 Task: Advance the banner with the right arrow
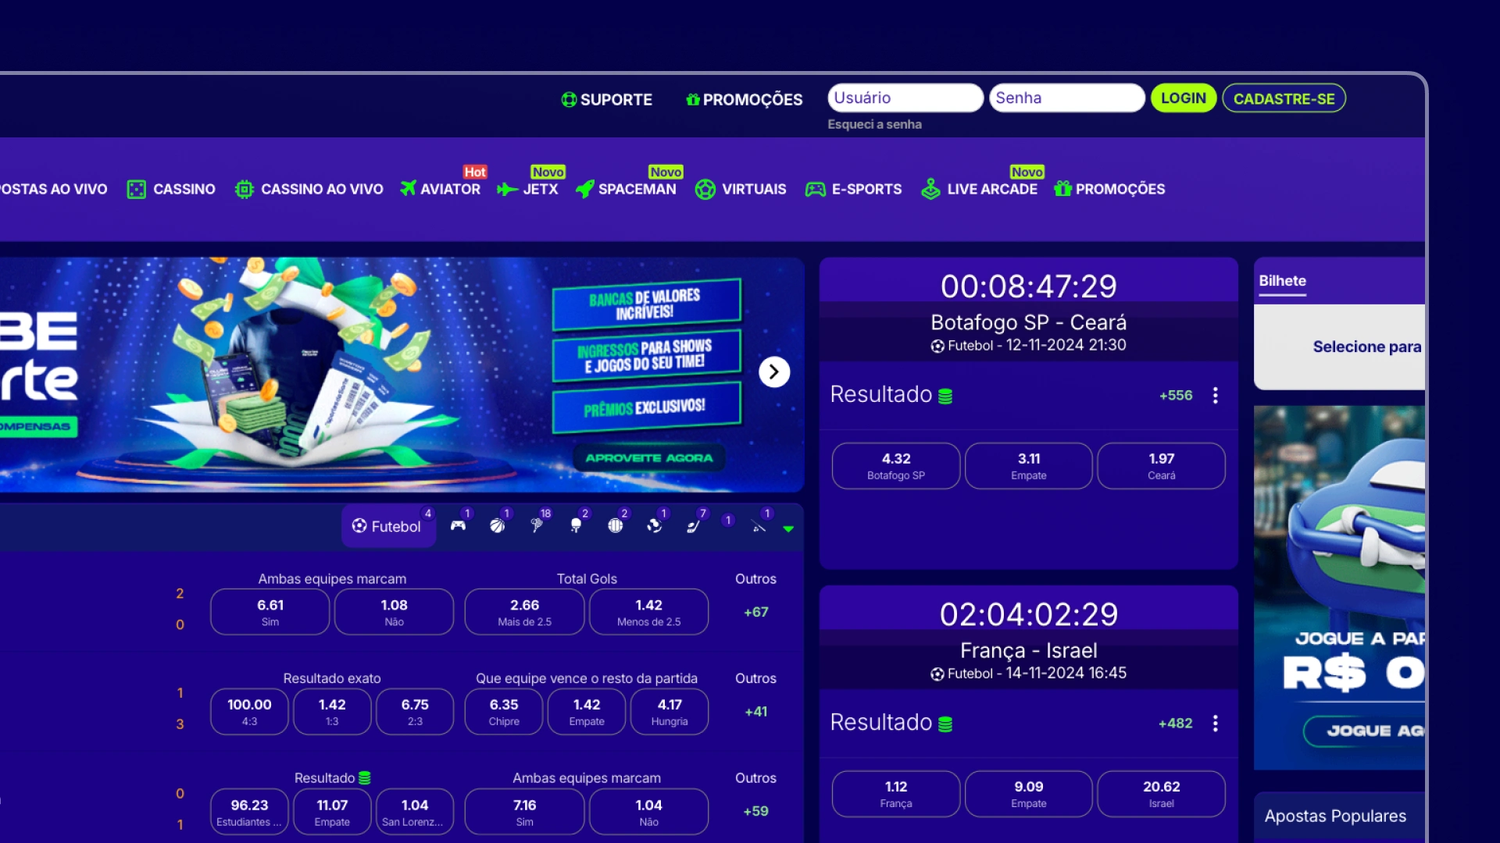point(774,372)
